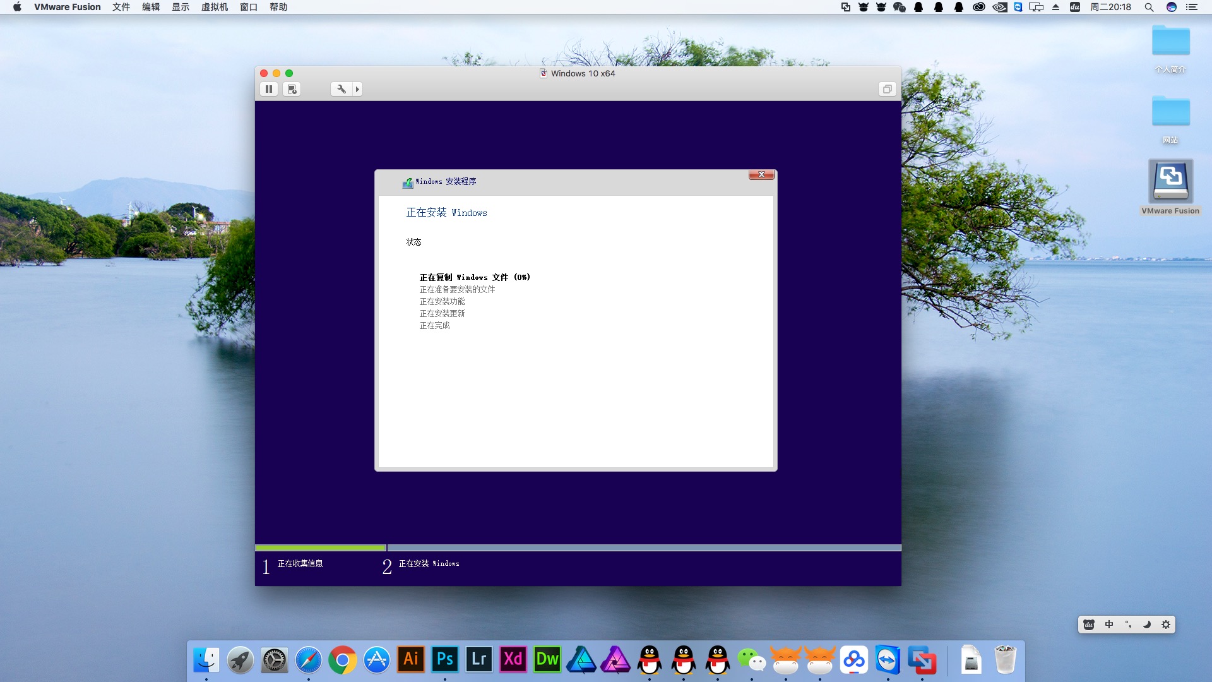Click the Unity view icon in toolbar
This screenshot has height=682, width=1212.
pyautogui.click(x=887, y=89)
